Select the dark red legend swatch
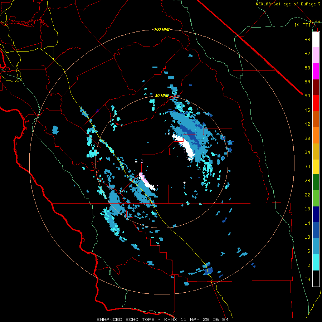Screen dimensions: 322x322 click(x=316, y=87)
